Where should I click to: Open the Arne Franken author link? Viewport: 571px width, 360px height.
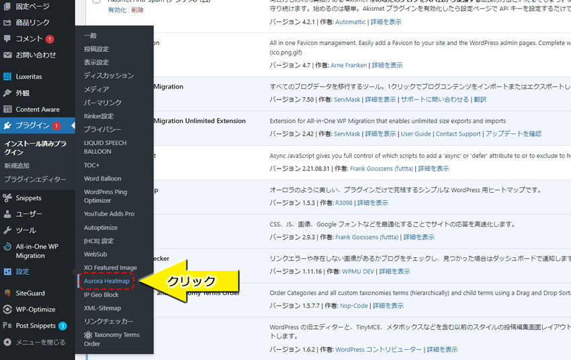(x=349, y=65)
